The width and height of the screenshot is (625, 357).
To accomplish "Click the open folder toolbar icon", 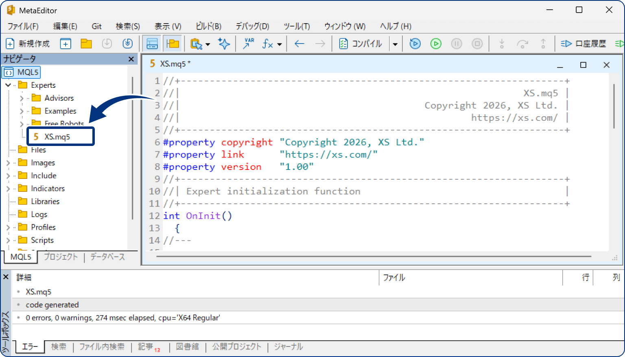I will click(x=86, y=44).
